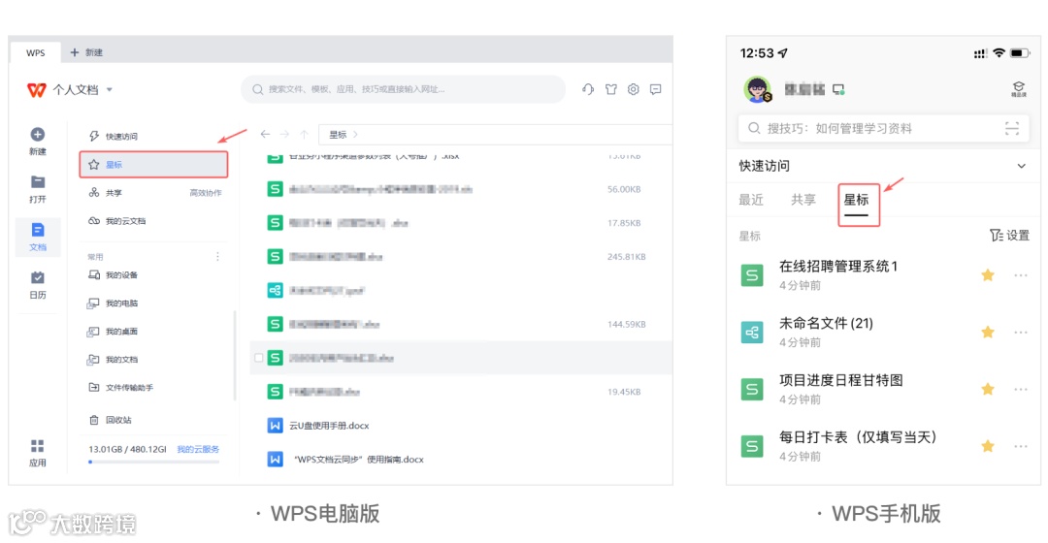Click the 高效协作 link beside 共享

[205, 193]
